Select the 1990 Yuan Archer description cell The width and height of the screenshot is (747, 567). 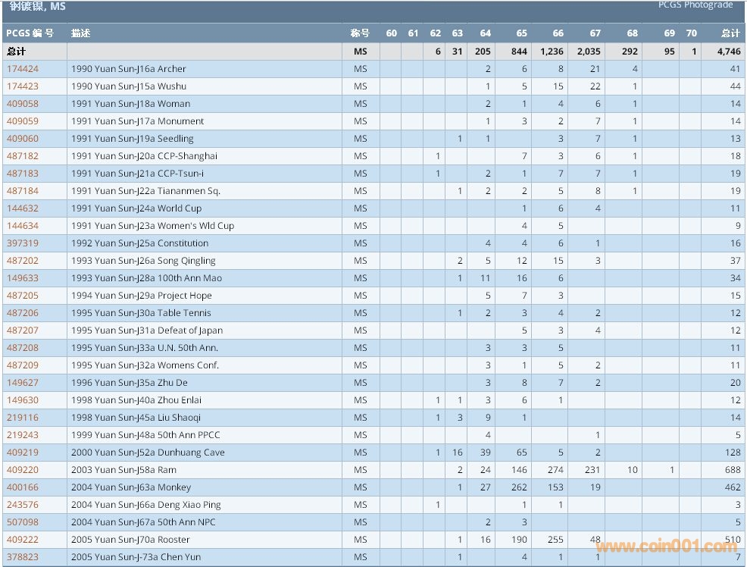tap(129, 69)
